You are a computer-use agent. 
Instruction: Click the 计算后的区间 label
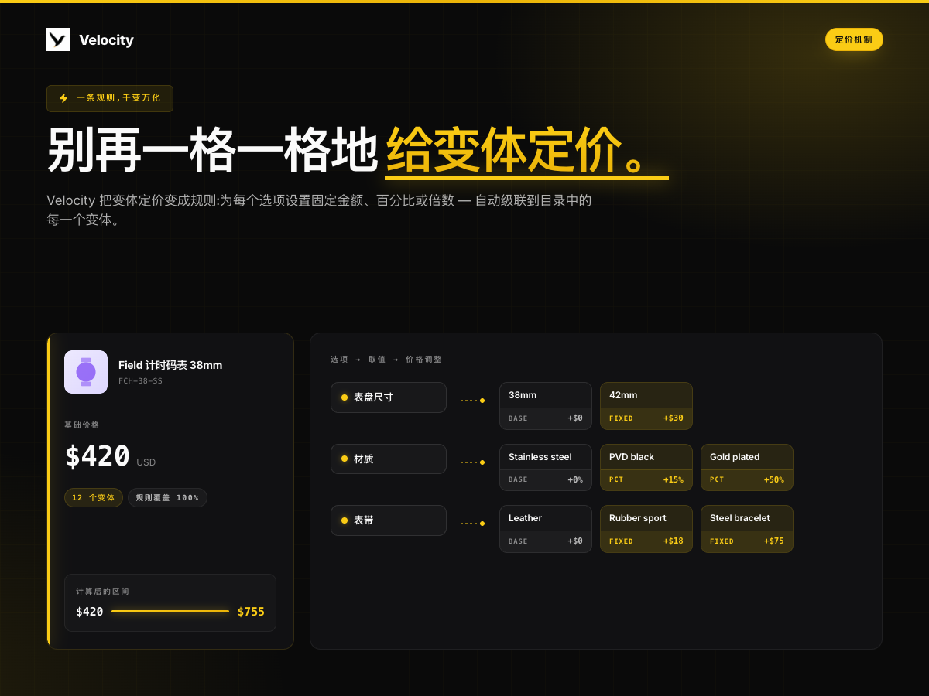click(x=103, y=592)
